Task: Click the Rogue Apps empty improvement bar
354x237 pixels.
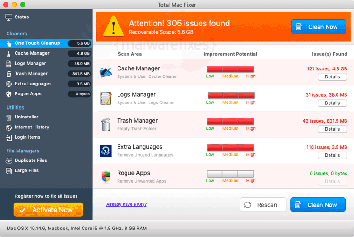Action: tap(230, 174)
